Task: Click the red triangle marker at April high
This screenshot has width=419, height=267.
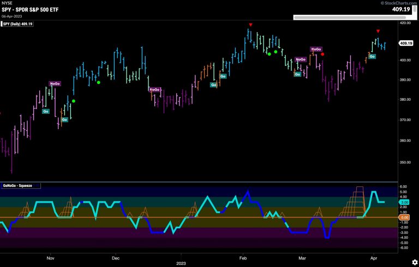Action: 378,31
